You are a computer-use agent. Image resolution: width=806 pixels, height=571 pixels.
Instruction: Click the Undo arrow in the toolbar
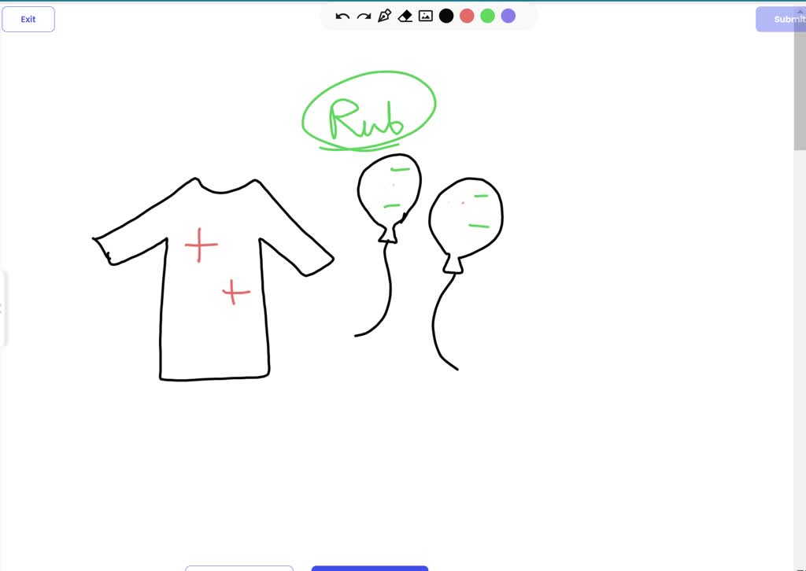[x=341, y=15]
